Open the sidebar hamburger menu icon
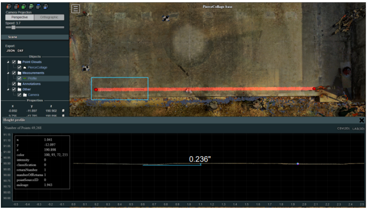369x211 pixels. (x=76, y=9)
